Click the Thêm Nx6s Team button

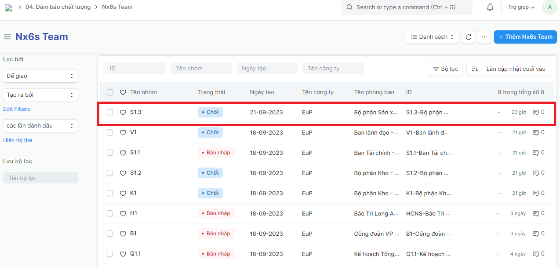525,37
